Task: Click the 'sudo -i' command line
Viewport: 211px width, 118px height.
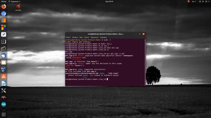Action: tap(88, 40)
